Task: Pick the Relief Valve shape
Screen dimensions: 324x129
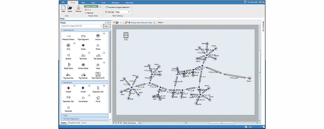Action: tap(68, 66)
